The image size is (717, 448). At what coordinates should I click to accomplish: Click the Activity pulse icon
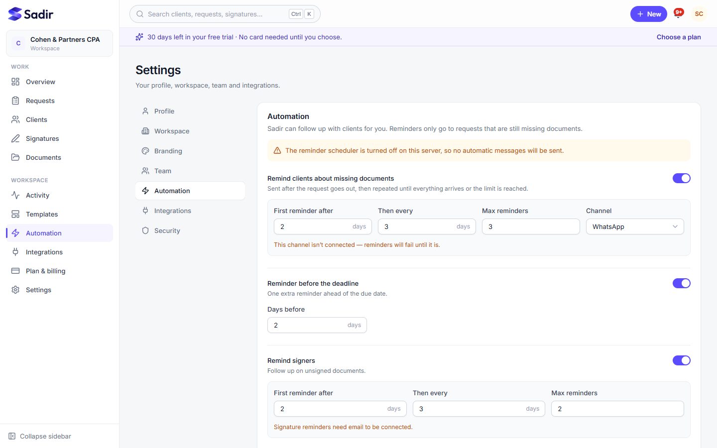[15, 195]
